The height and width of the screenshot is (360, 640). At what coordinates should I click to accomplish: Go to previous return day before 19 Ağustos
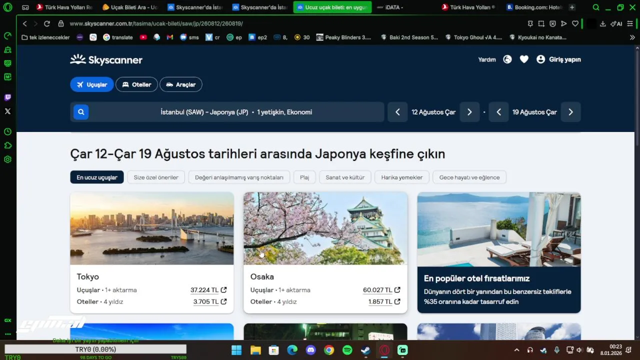[x=498, y=112]
